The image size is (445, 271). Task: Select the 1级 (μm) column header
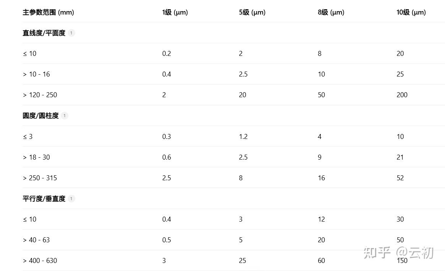click(x=175, y=12)
